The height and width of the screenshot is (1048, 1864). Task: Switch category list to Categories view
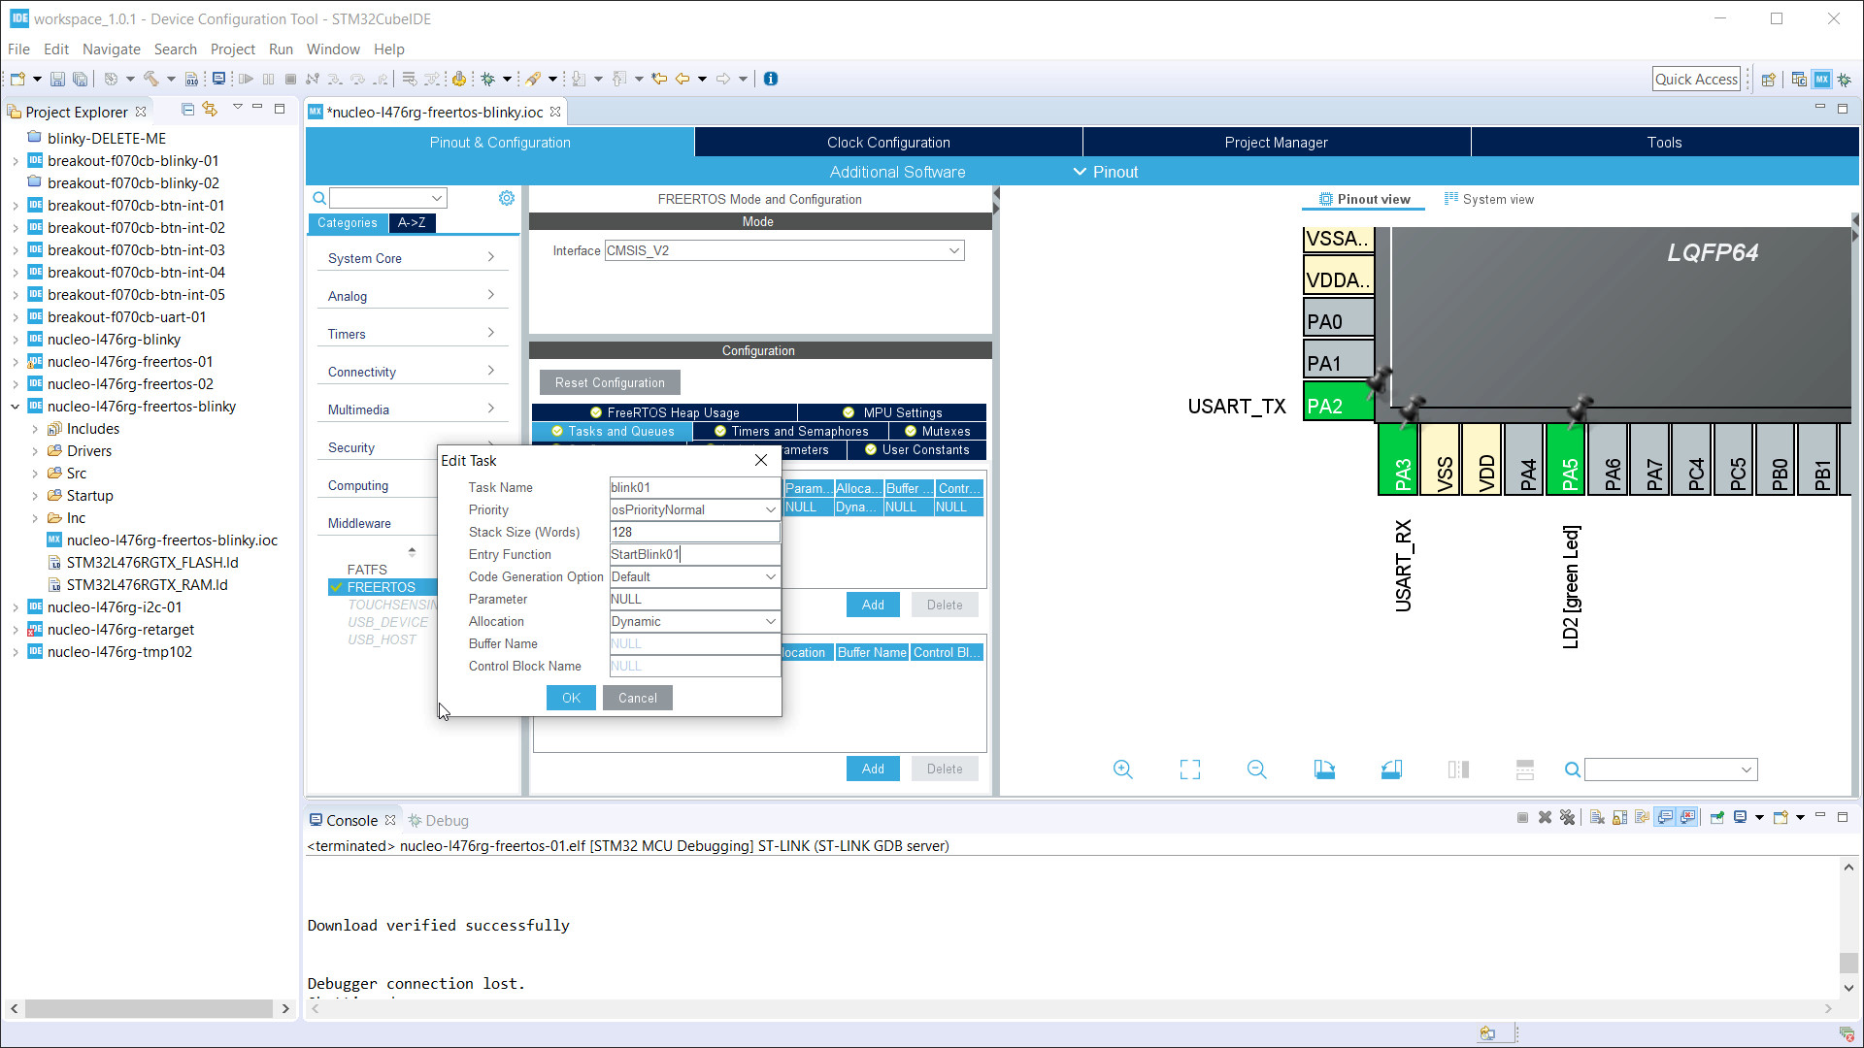[347, 222]
